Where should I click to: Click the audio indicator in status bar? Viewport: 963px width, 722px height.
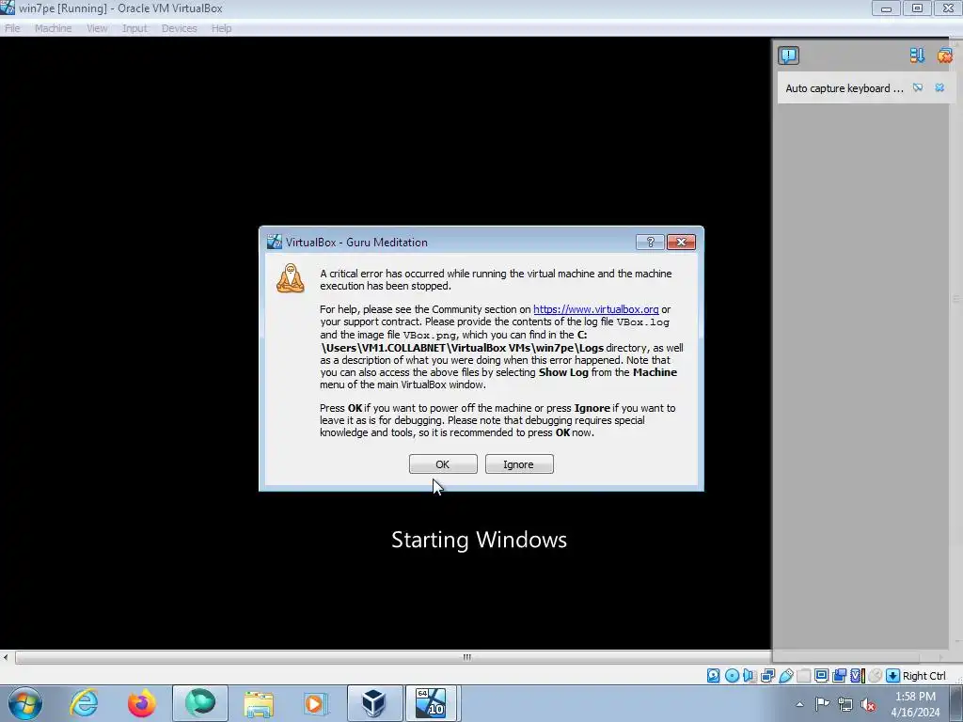pyautogui.click(x=750, y=675)
